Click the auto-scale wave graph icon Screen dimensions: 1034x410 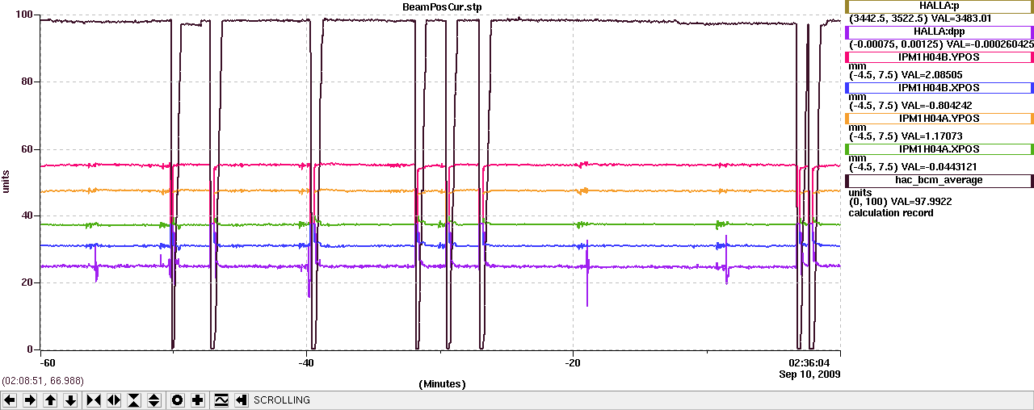coord(221,400)
